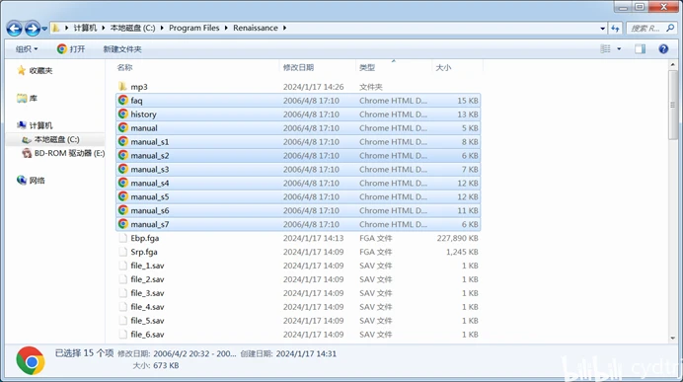Select the file_3.sav file name

coord(147,293)
